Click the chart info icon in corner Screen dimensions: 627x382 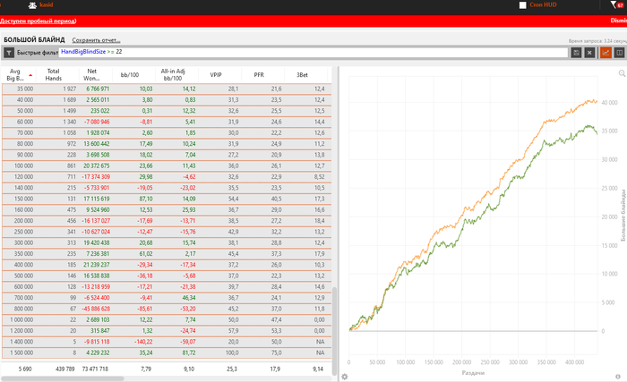[x=618, y=377]
